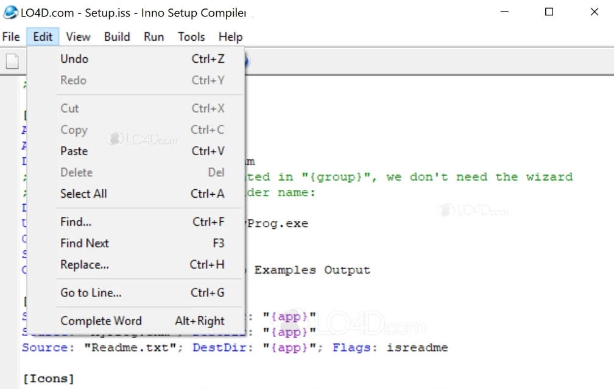Open the View menu
This screenshot has width=614, height=389.
pos(79,37)
